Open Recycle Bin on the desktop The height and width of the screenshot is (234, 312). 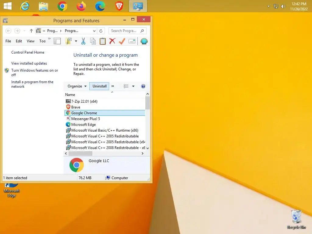pos(296,219)
